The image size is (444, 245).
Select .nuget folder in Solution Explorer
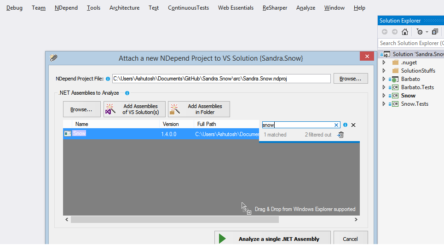pos(409,63)
